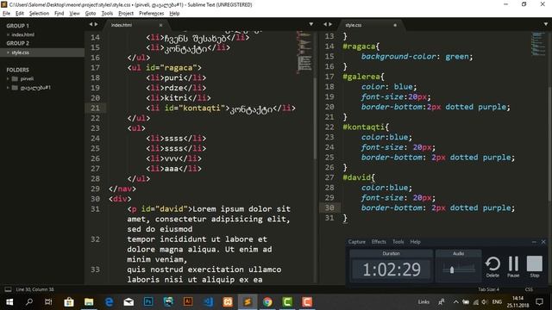Pause the Camtasia recording
Viewport: 552px width, 310px height.
513,267
